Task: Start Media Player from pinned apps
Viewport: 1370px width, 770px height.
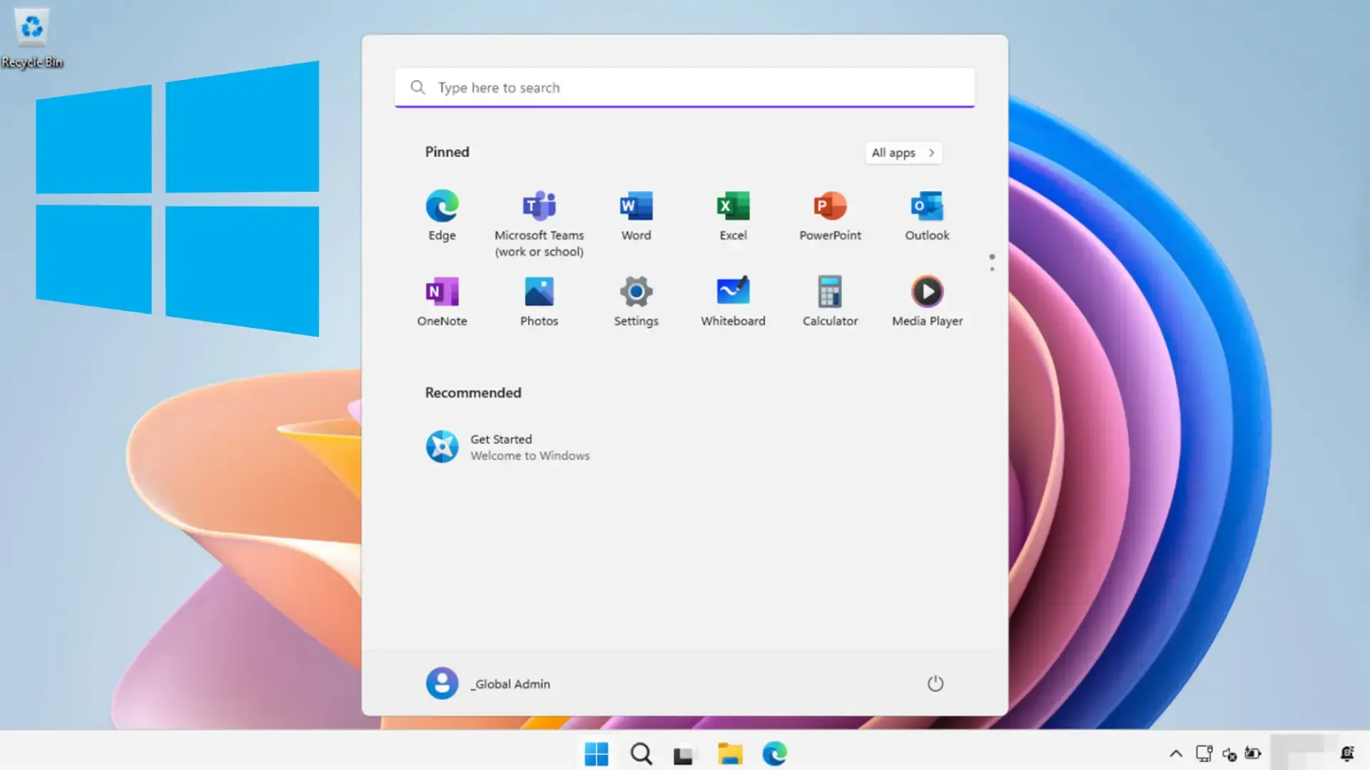Action: click(927, 299)
